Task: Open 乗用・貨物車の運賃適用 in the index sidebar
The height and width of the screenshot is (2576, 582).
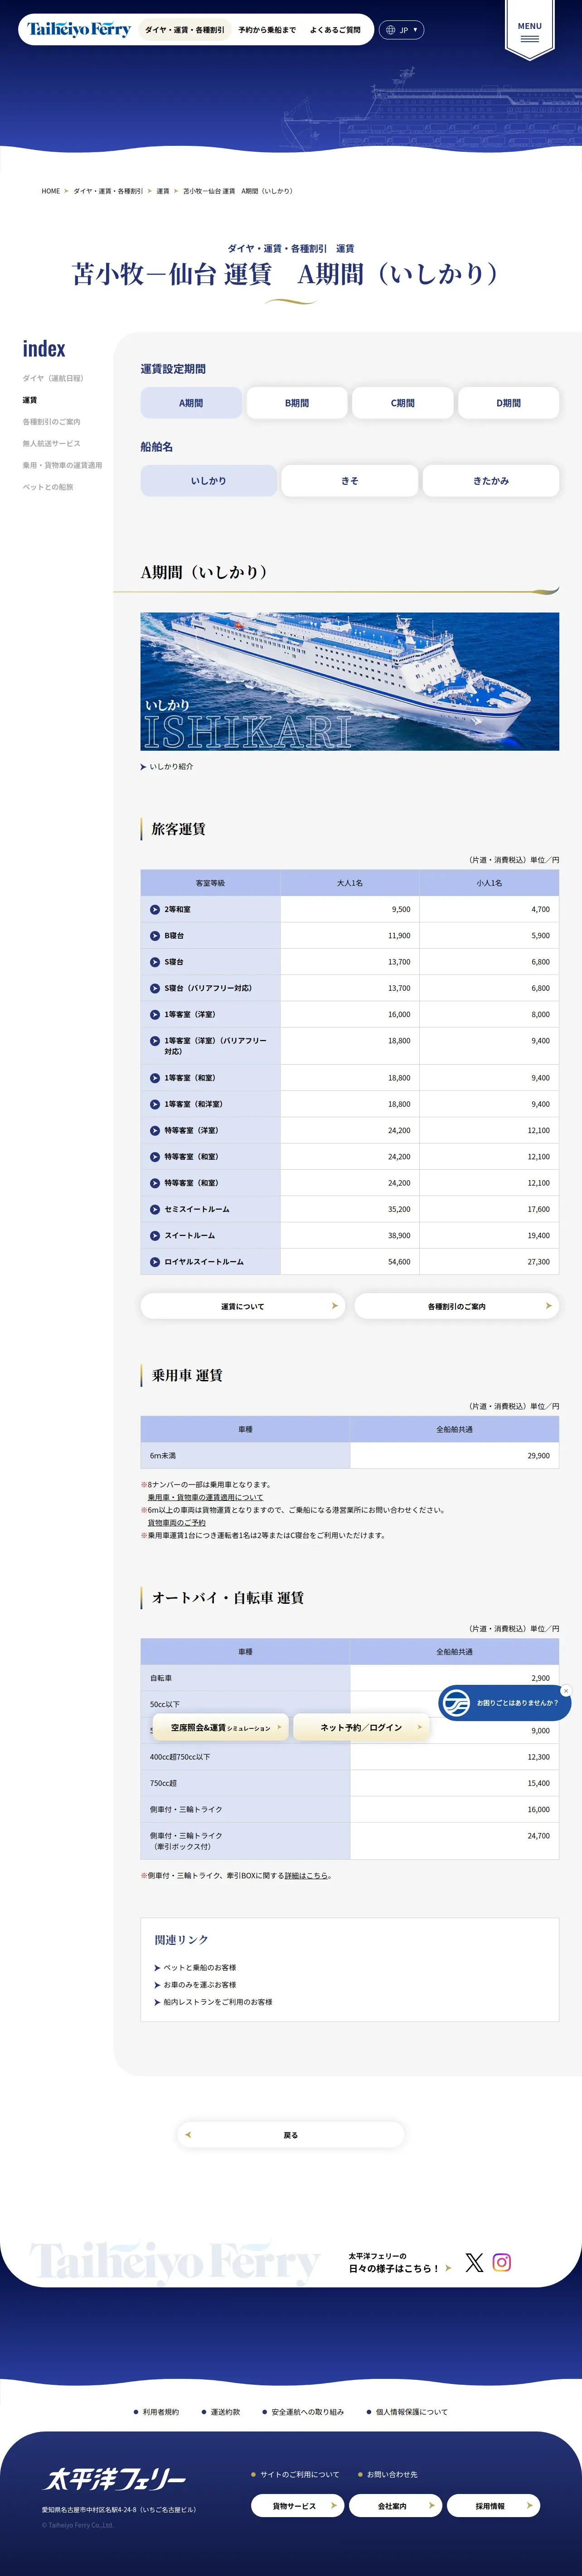Action: click(x=62, y=465)
